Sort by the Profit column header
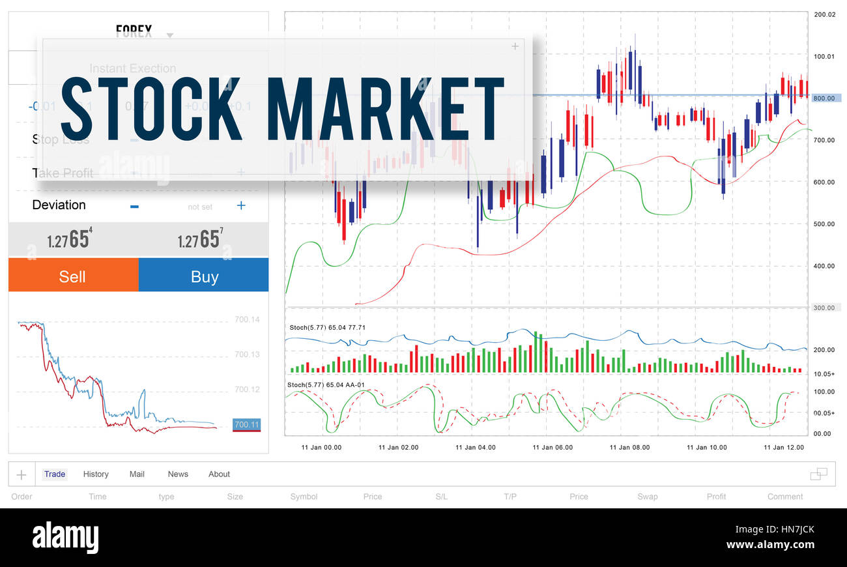Screen dimensions: 847x567 click(717, 497)
